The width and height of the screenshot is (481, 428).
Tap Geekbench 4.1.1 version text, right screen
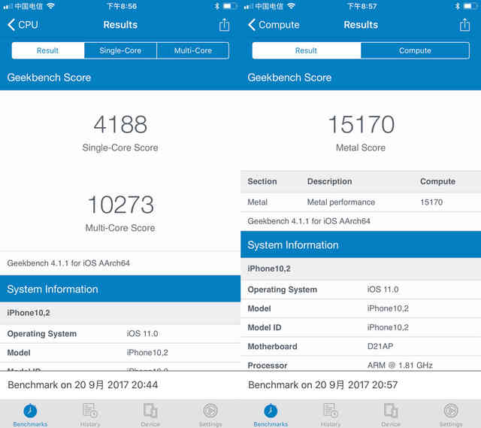pos(309,221)
